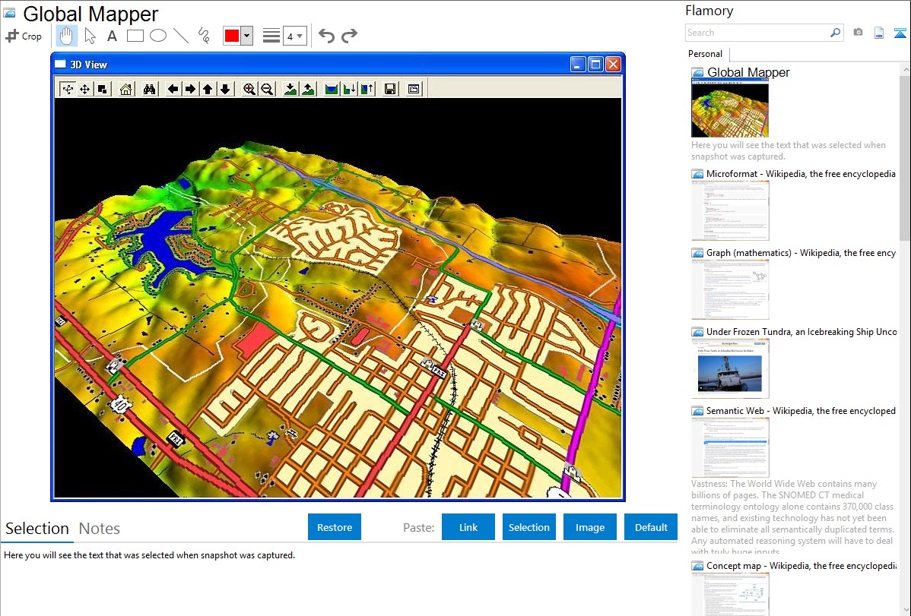Open the Notes tab
This screenshot has width=911, height=616.
[100, 529]
